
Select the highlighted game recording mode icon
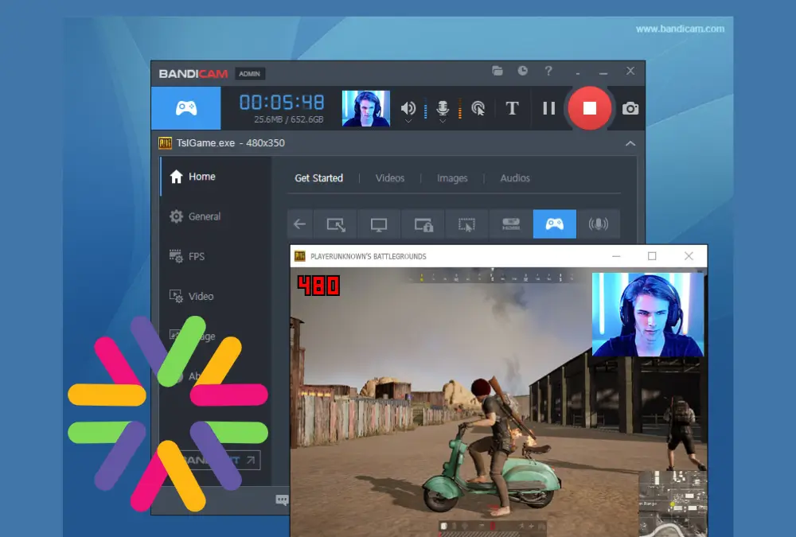554,224
